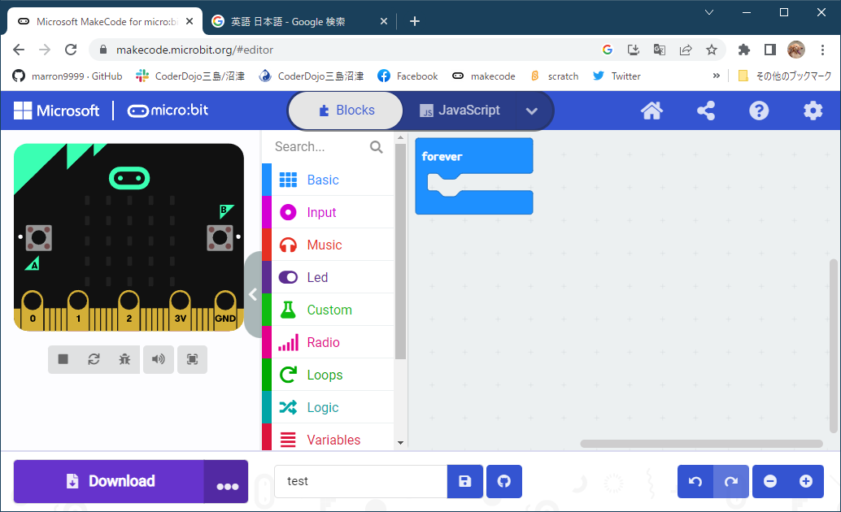Stop the micro:bit simulator
The height and width of the screenshot is (512, 841).
point(63,358)
